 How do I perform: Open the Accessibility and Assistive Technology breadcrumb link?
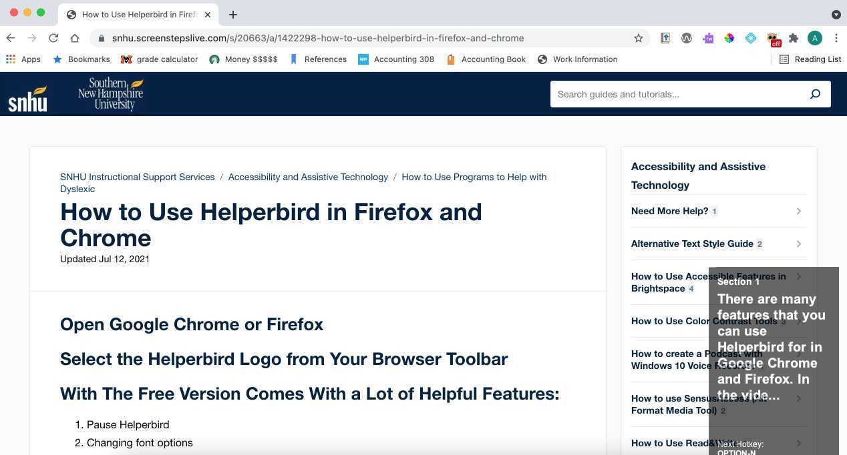[308, 177]
